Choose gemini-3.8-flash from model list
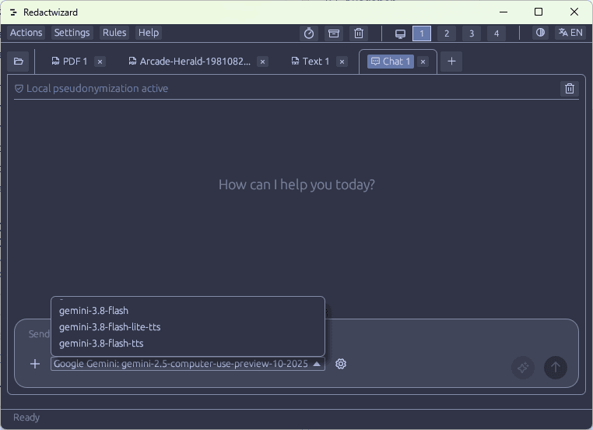This screenshot has width=593, height=430. point(188,311)
